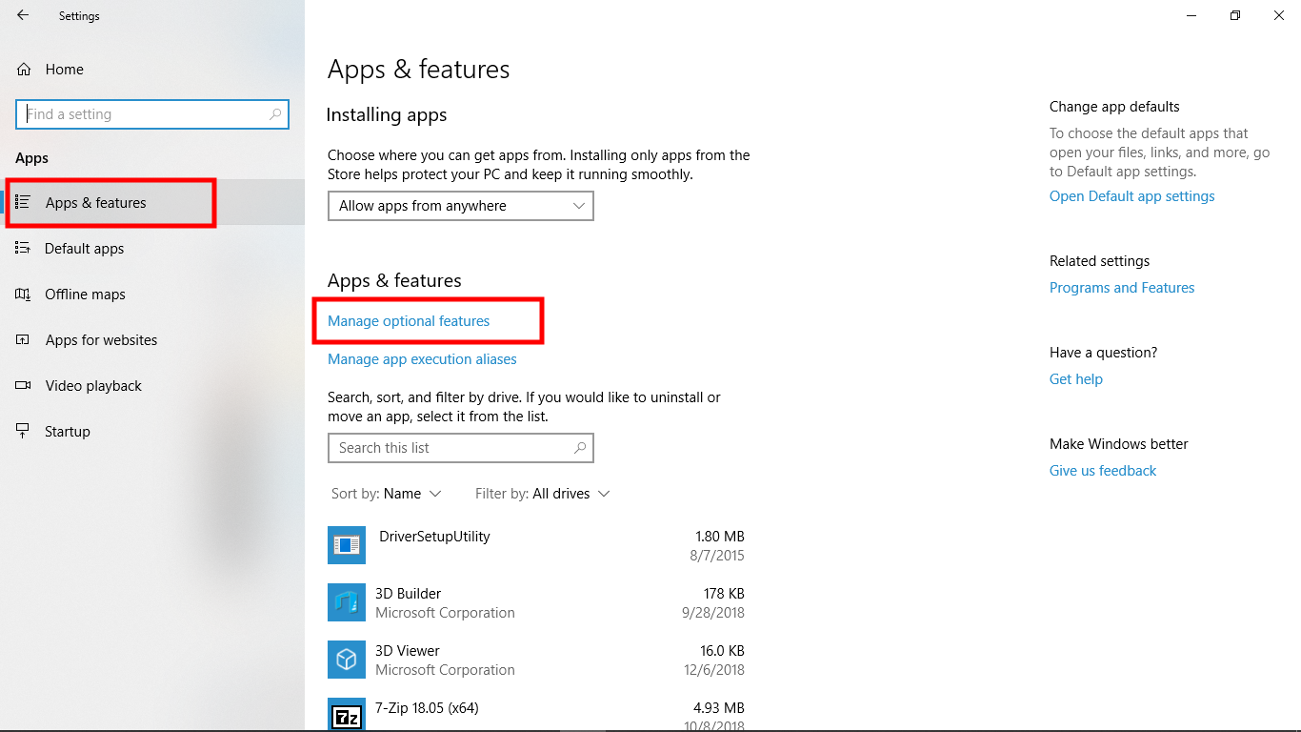Viewport: 1301px width, 732px height.
Task: Click the 9/28/2018 install date
Action: [713, 613]
